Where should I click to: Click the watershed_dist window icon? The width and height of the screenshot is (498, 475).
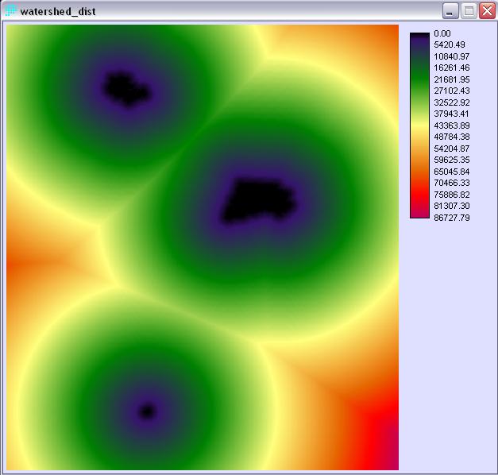[x=11, y=11]
